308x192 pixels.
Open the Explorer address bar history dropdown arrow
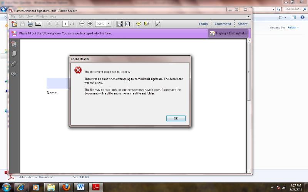click(273, 9)
